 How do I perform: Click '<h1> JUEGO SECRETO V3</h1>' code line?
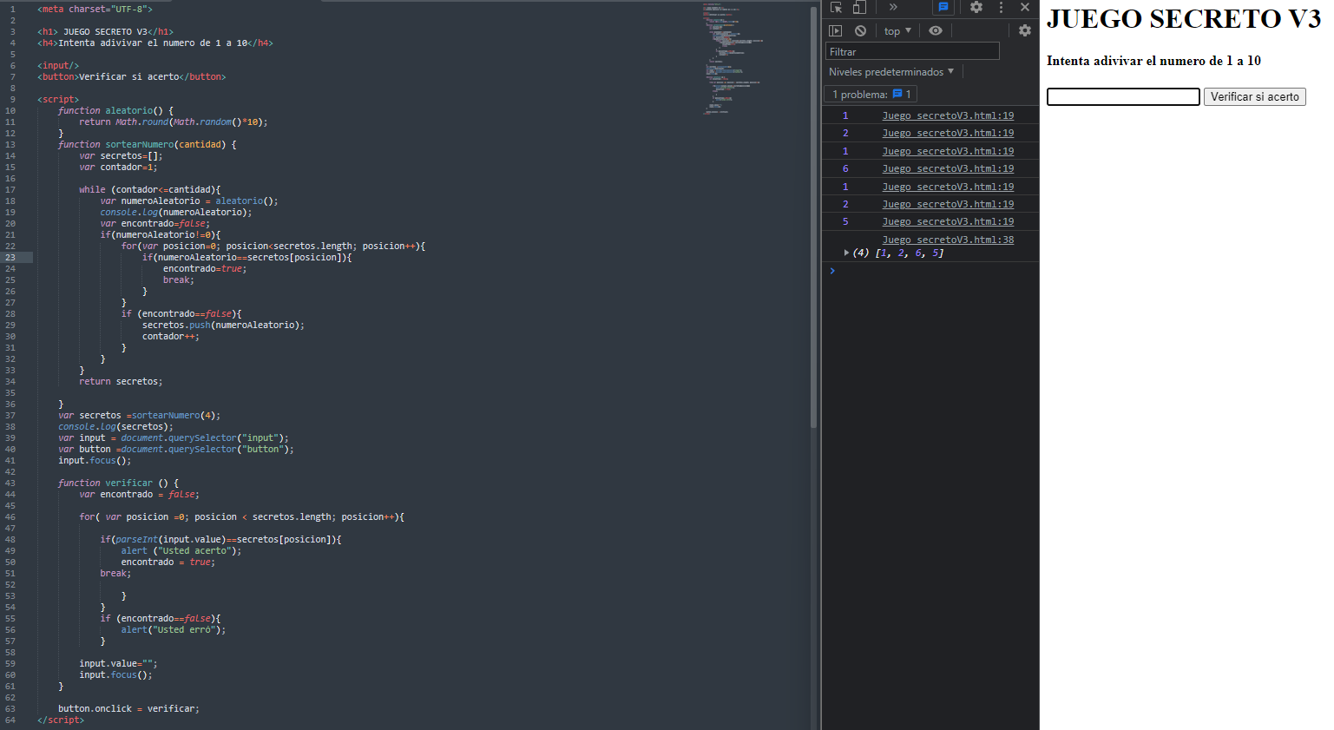tap(105, 31)
